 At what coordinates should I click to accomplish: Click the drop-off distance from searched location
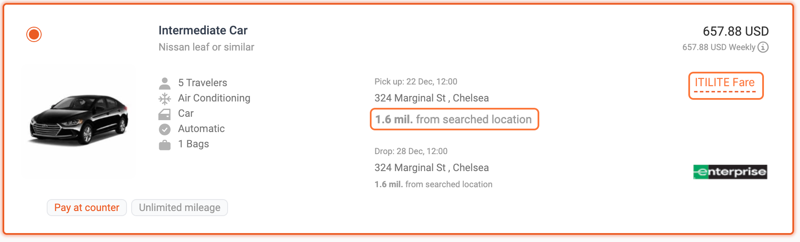click(433, 184)
